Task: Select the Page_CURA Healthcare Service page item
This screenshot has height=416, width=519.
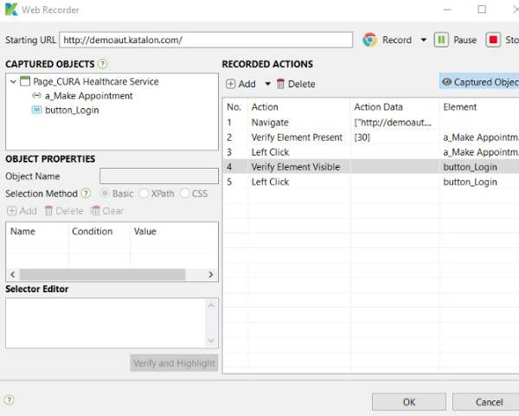Action: tap(96, 81)
